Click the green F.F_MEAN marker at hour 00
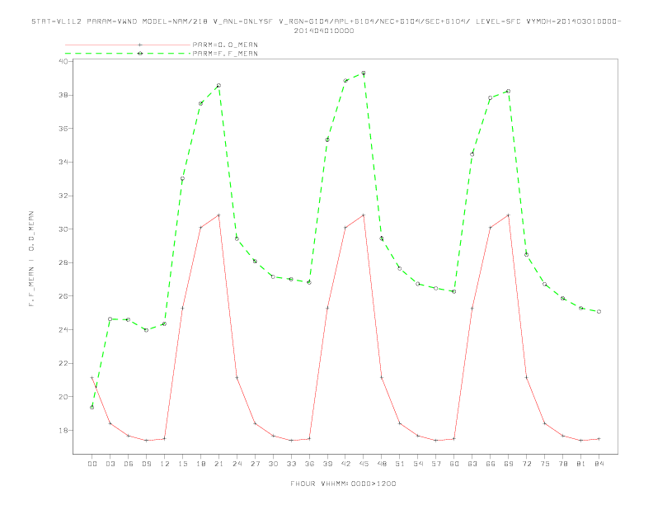Image resolution: width=653 pixels, height=505 pixels. click(92, 408)
